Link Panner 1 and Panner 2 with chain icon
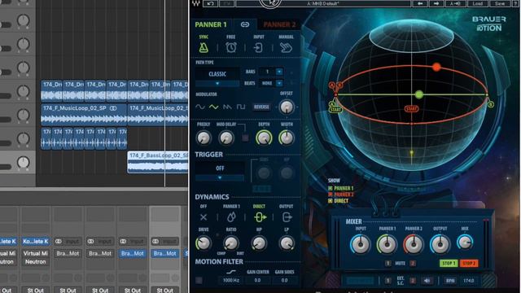This screenshot has height=293, width=521. (x=245, y=24)
